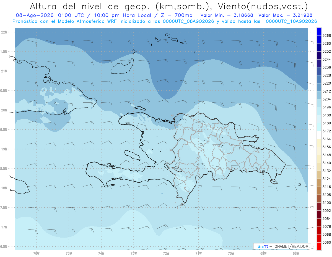Click the "0.5N" latitude label
Viewport: 332px width, 257px height.
pos(4,91)
